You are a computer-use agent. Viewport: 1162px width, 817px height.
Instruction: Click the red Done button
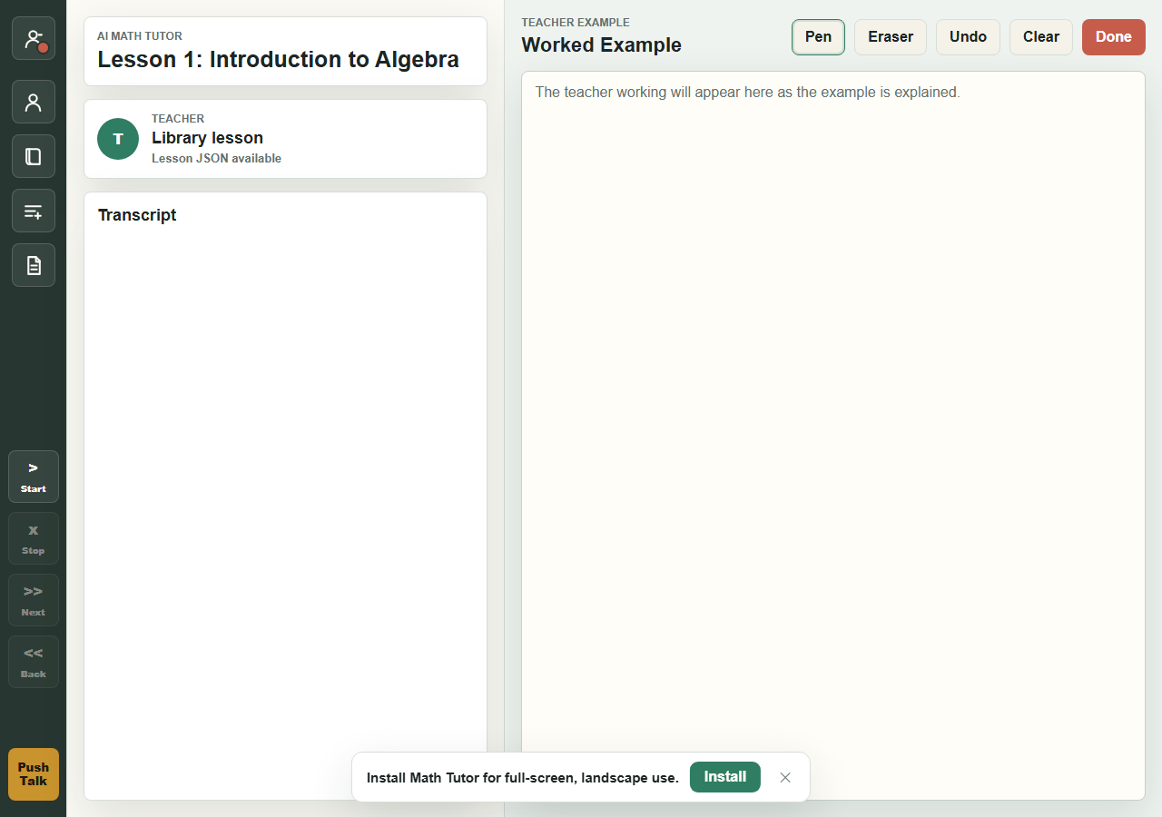(1114, 37)
